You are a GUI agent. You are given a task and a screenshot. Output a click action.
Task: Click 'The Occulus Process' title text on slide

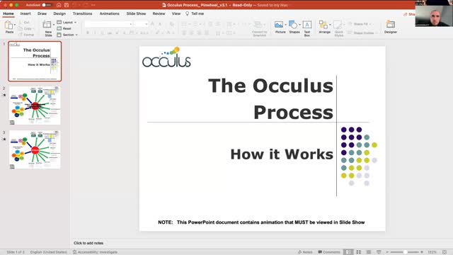[x=270, y=98]
